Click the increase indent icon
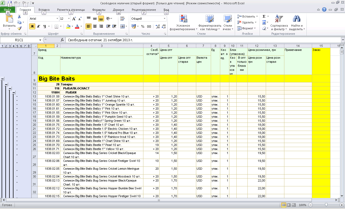The height and width of the screenshot is (209, 345). 114,26
